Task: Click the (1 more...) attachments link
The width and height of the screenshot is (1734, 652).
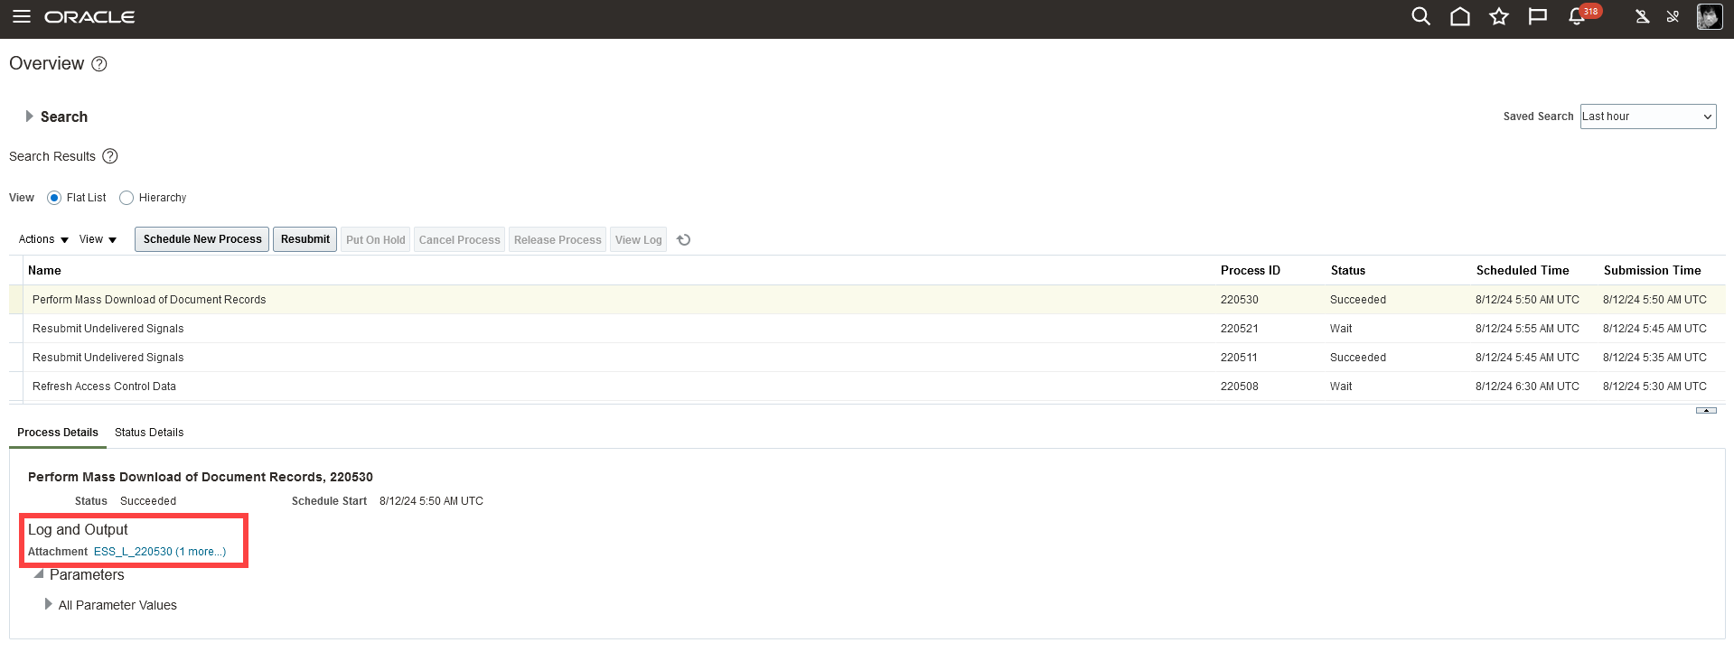Action: pos(201,552)
